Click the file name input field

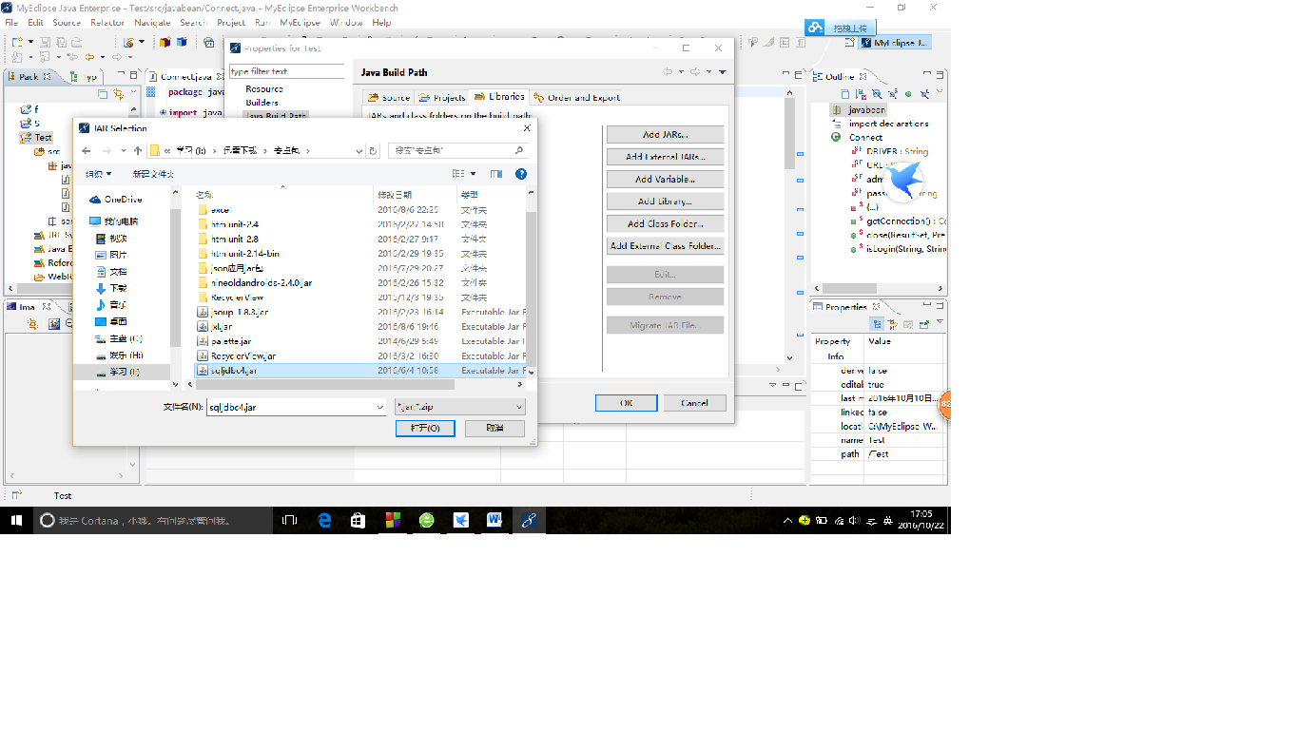tap(296, 407)
